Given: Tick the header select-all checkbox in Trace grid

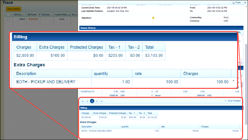Looking at the screenshot, I should (8, 15).
